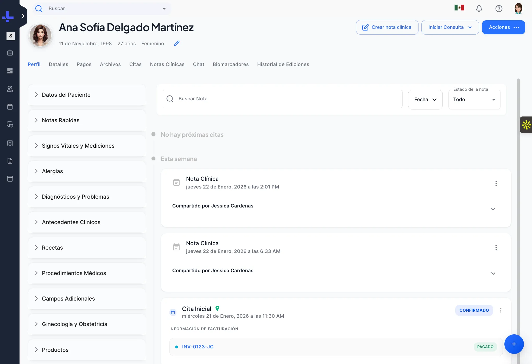Open the help question mark icon
Image resolution: width=532 pixels, height=364 pixels.
[499, 9]
